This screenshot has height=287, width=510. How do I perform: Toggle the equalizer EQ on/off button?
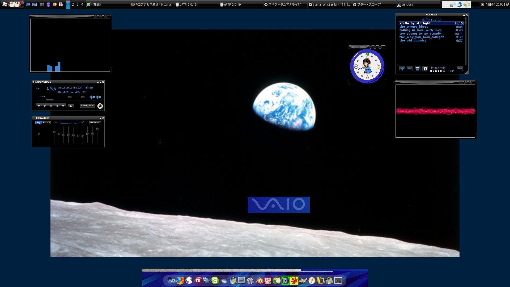(x=39, y=123)
